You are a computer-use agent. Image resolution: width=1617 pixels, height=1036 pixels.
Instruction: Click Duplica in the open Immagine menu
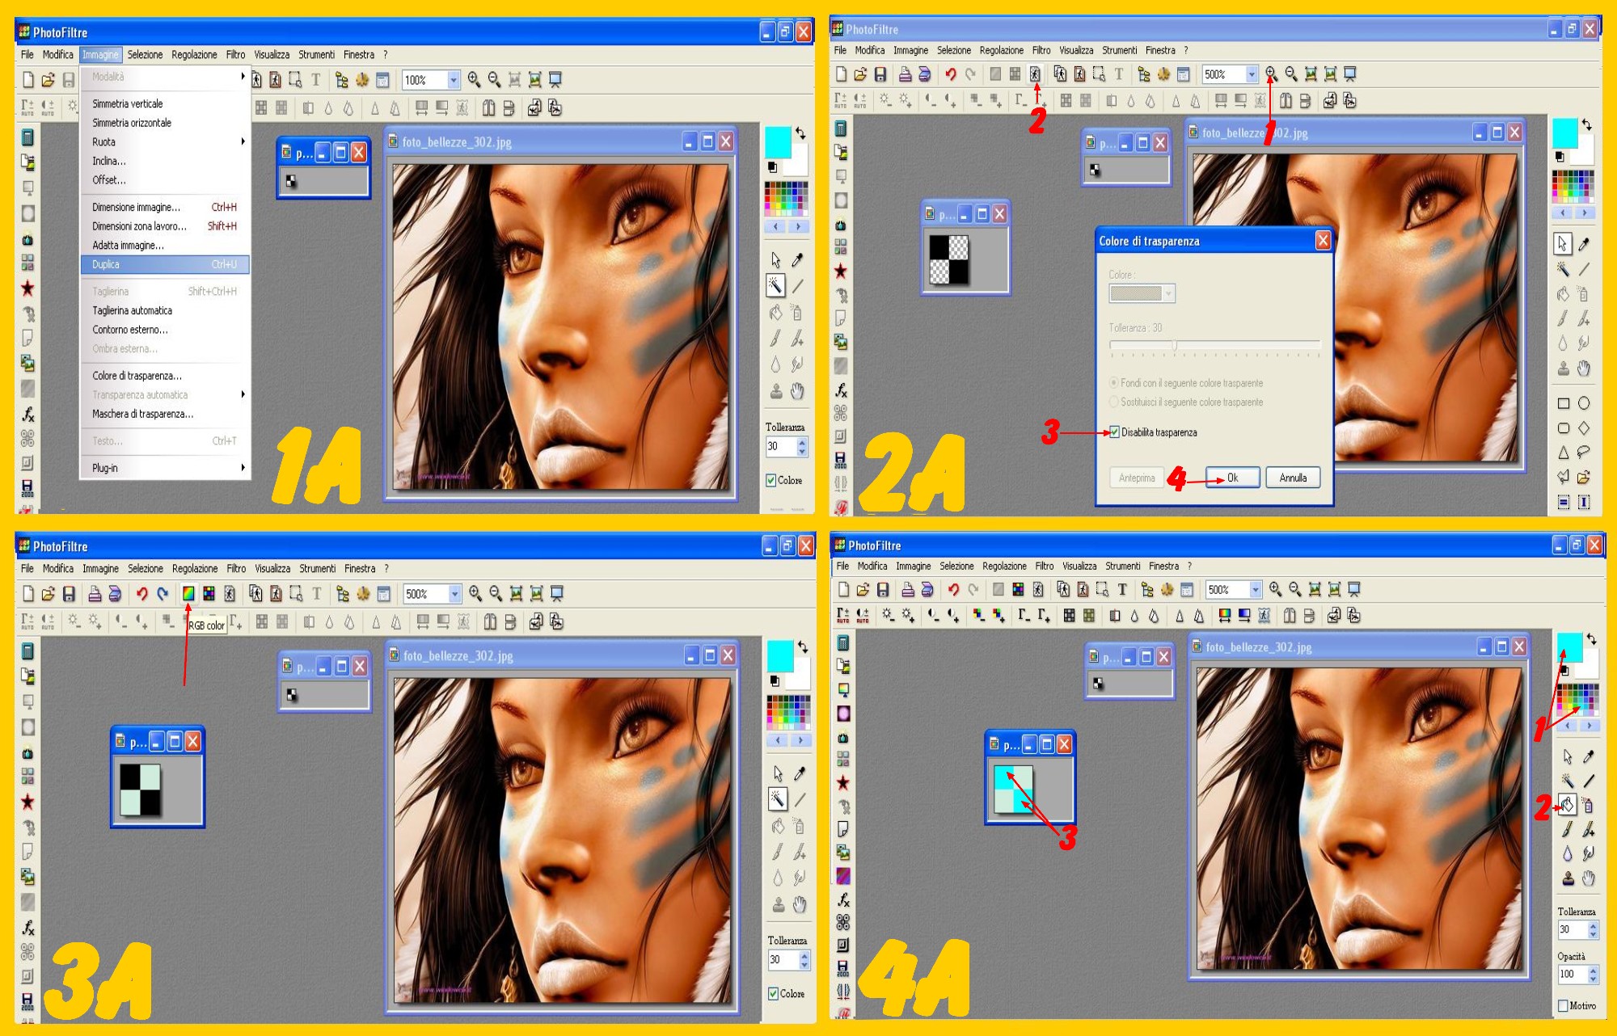tap(106, 264)
